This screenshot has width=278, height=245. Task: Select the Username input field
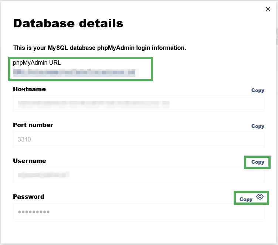[x=139, y=175]
